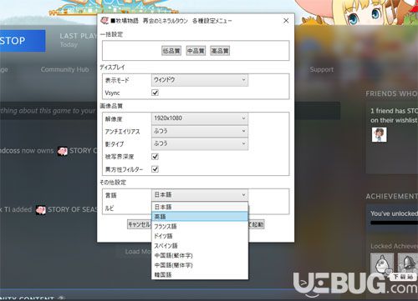Image resolution: width=418 pixels, height=301 pixels.
Task: Click the first locked achievement icon
Action: [x=382, y=263]
